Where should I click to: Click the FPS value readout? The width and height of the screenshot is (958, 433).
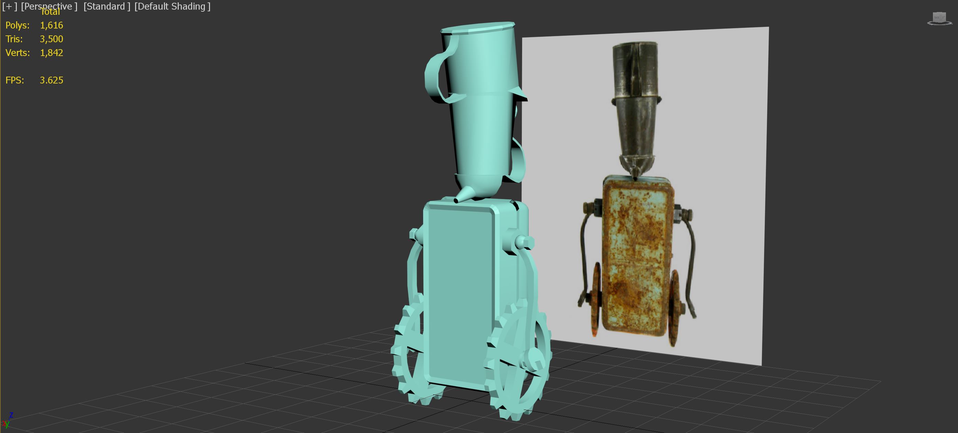[x=51, y=80]
